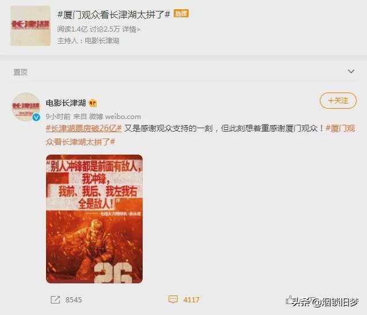367x315 pixels.
Task: Click the blue verified badge on avatar
Action: (x=36, y=117)
